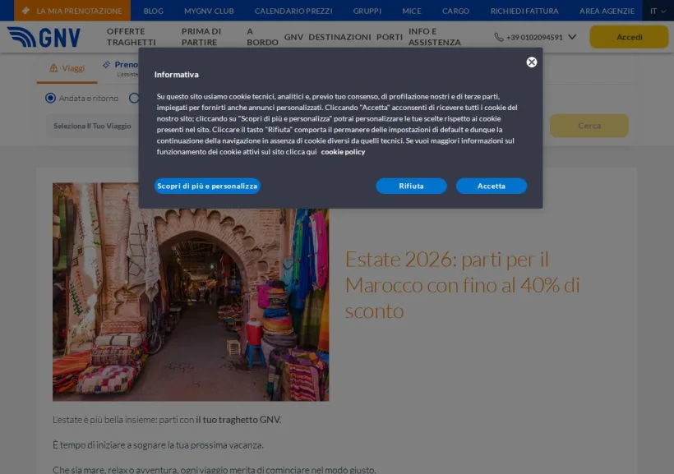Open CALENDARIO PREZZI

[293, 11]
